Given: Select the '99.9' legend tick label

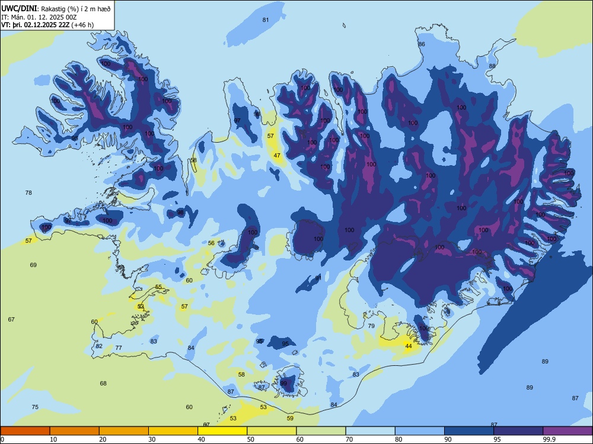Looking at the screenshot, I should pyautogui.click(x=549, y=439).
